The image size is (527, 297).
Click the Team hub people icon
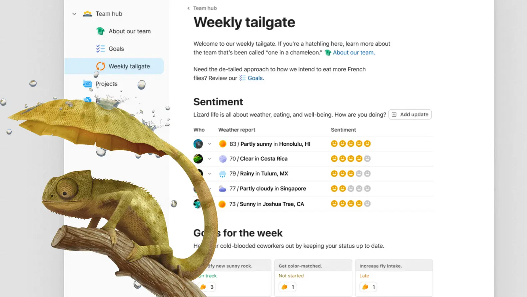[87, 14]
